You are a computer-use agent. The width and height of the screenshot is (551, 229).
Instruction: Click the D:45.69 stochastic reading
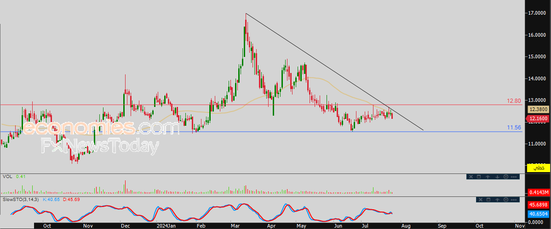pyautogui.click(x=71, y=199)
